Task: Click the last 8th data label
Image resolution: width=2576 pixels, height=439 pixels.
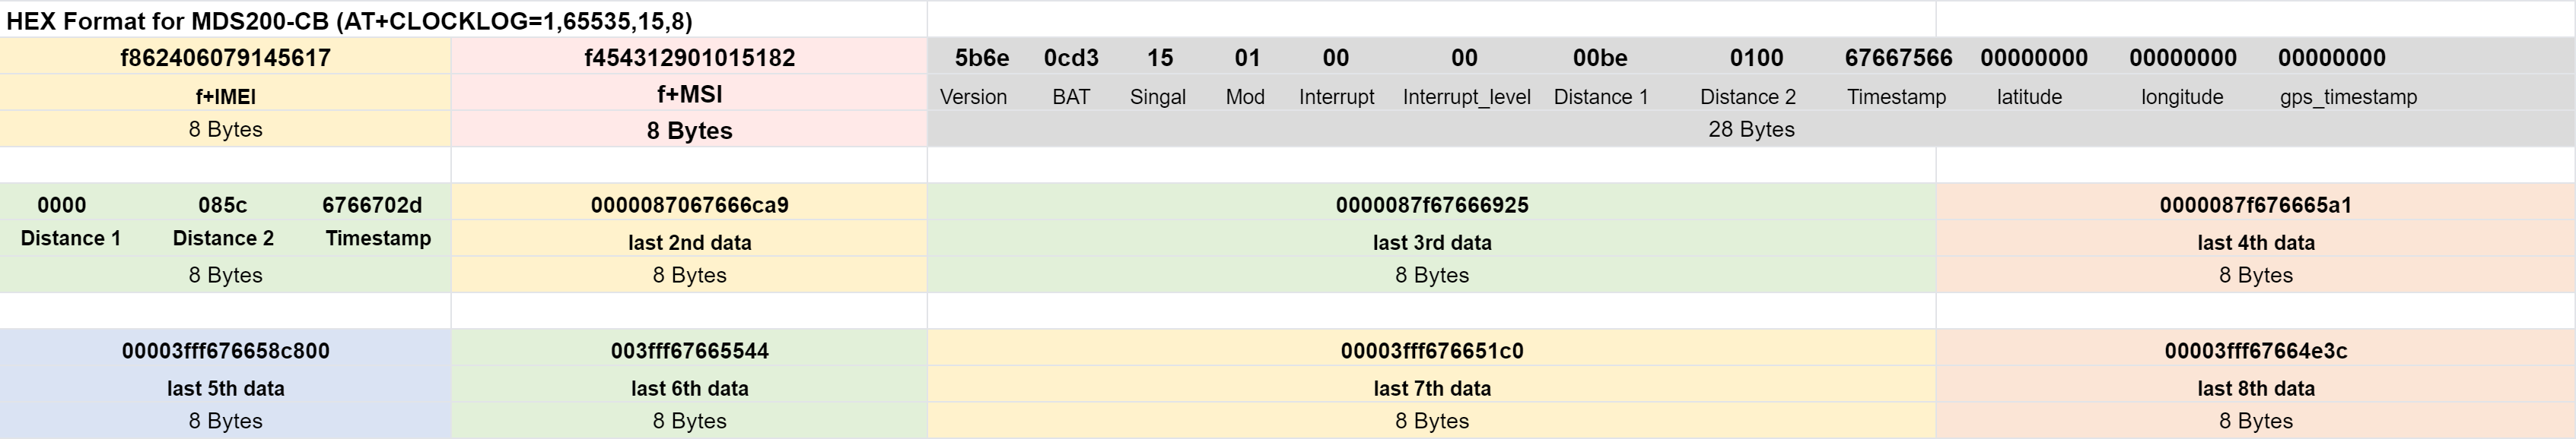Action: [x=2255, y=388]
